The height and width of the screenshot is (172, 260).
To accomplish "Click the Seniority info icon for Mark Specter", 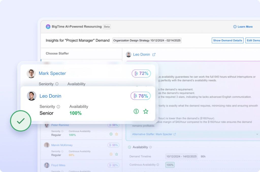I will point(57,84).
